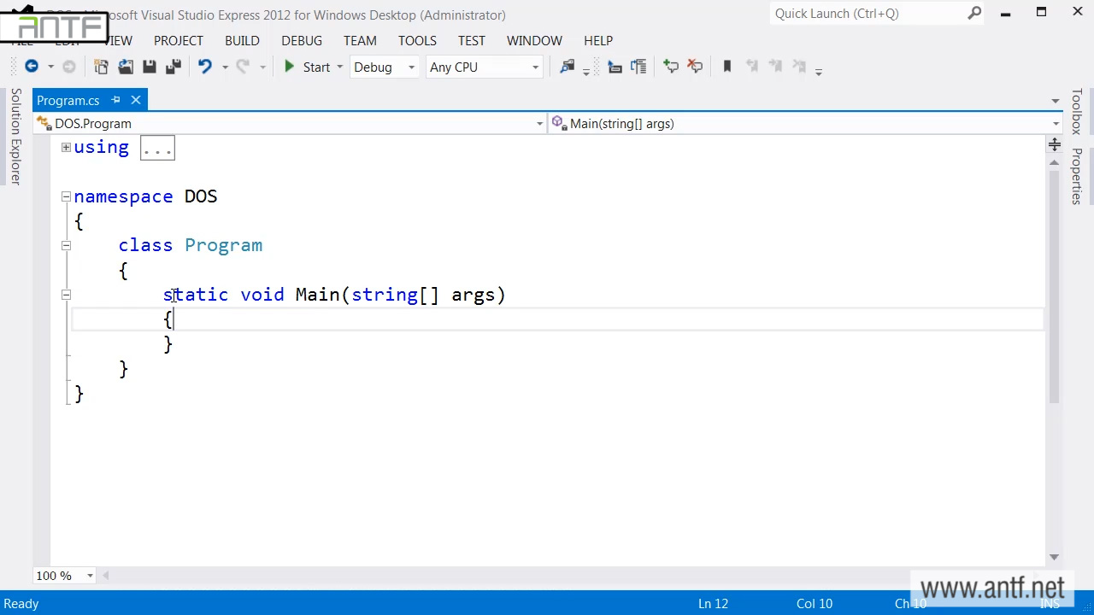Undo the last edit
The height and width of the screenshot is (615, 1094).
pyautogui.click(x=205, y=67)
